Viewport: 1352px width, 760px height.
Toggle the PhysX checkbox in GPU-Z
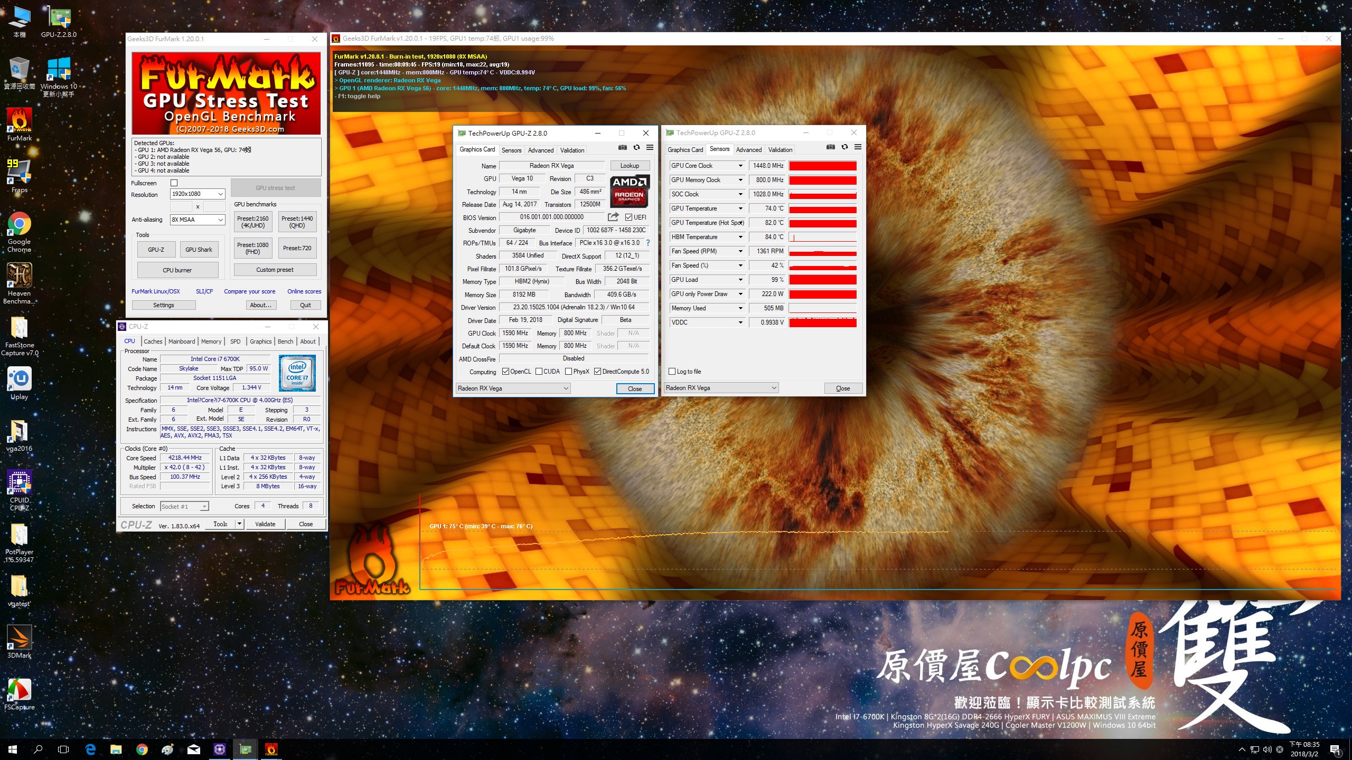point(568,371)
